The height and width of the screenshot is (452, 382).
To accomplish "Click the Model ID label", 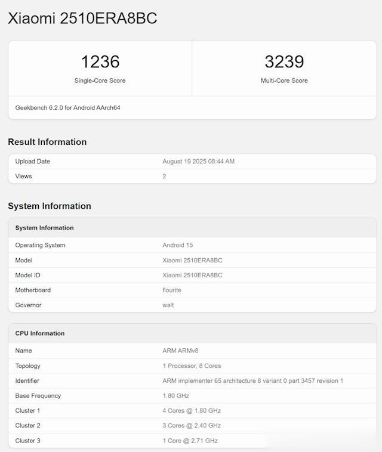I will point(27,275).
